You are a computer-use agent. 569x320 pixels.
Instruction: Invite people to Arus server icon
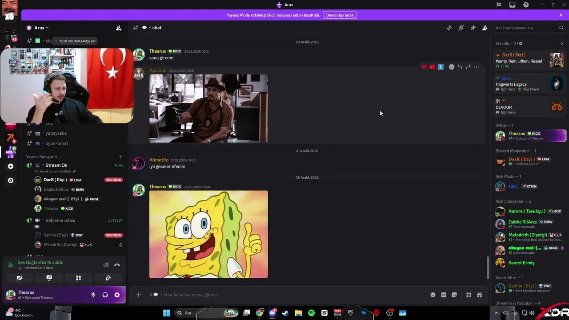pos(119,28)
